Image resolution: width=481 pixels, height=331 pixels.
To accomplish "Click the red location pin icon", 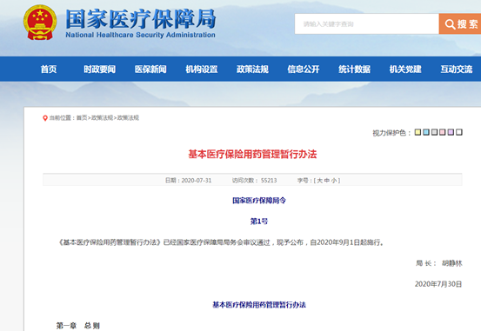I will pos(45,118).
